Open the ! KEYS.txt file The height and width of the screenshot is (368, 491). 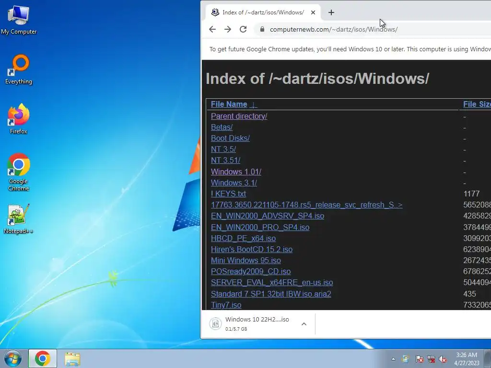[x=228, y=194]
